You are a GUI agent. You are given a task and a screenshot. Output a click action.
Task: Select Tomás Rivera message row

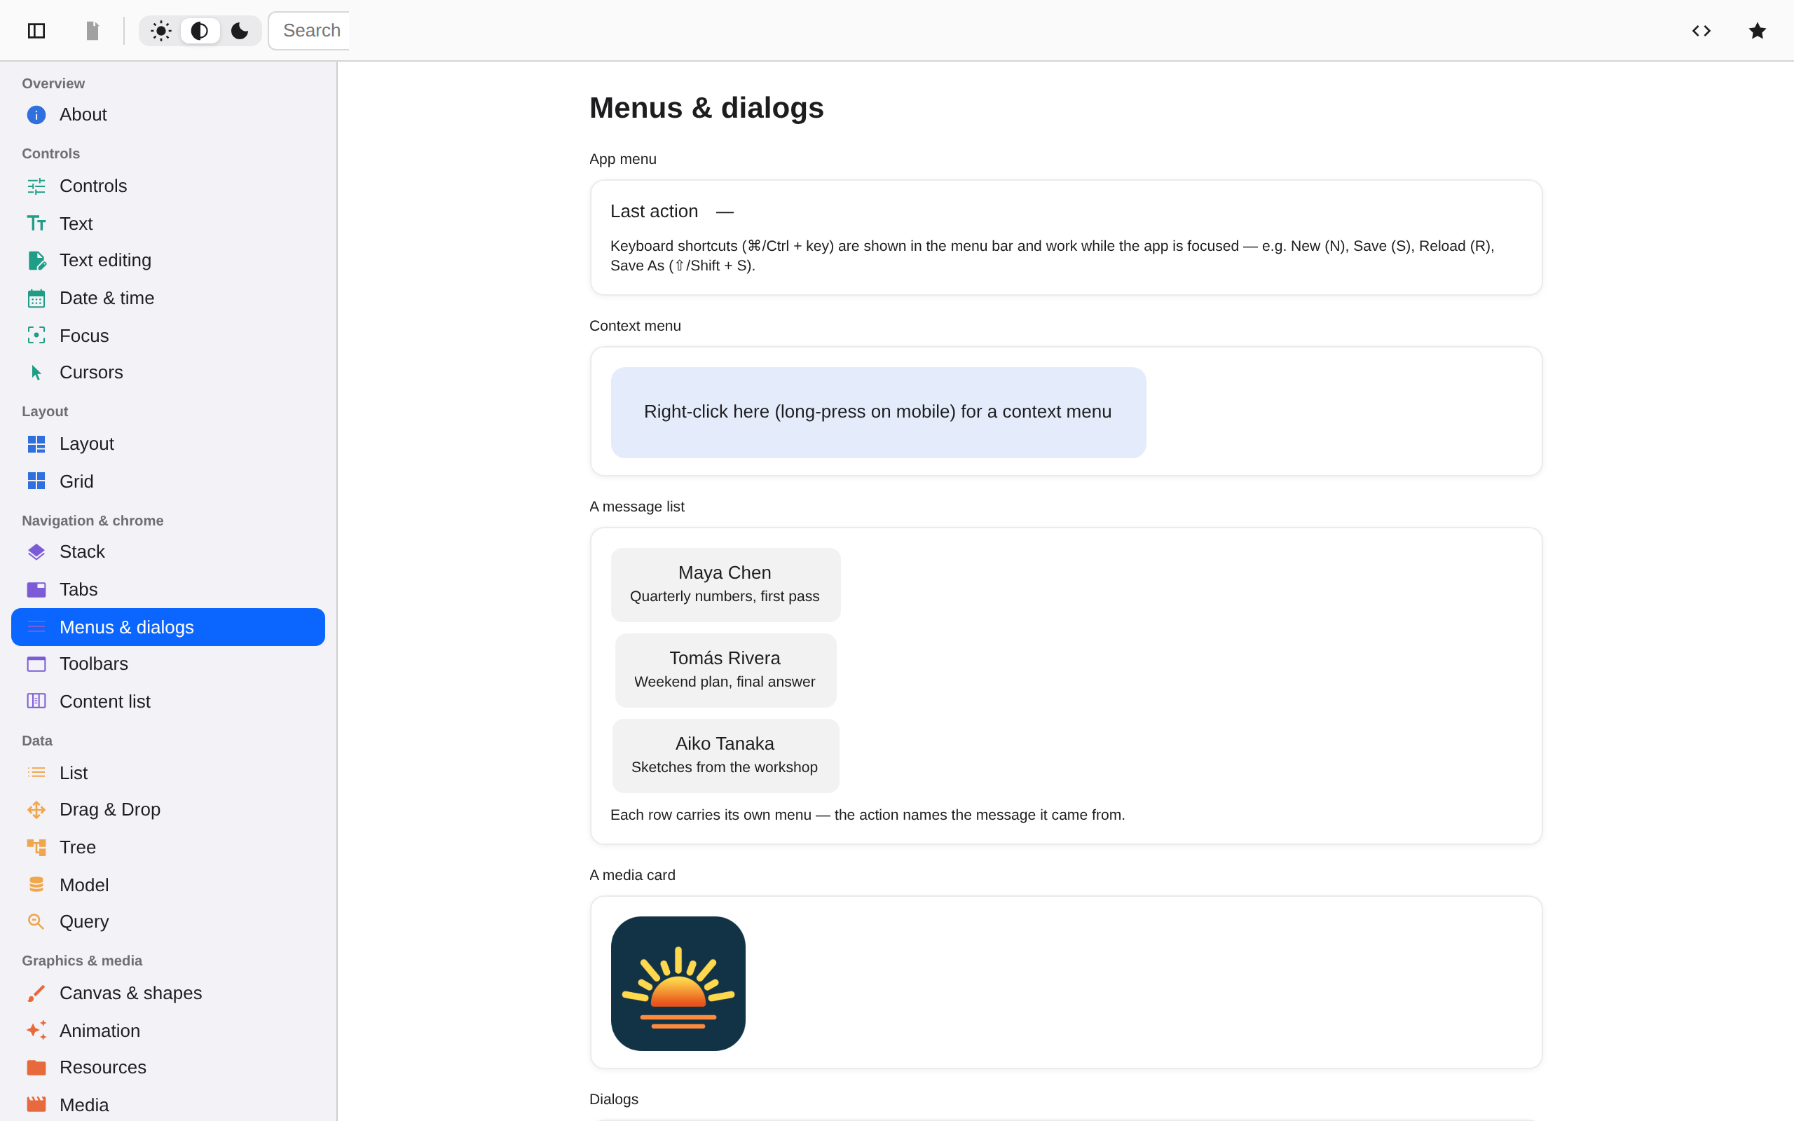pyautogui.click(x=726, y=670)
